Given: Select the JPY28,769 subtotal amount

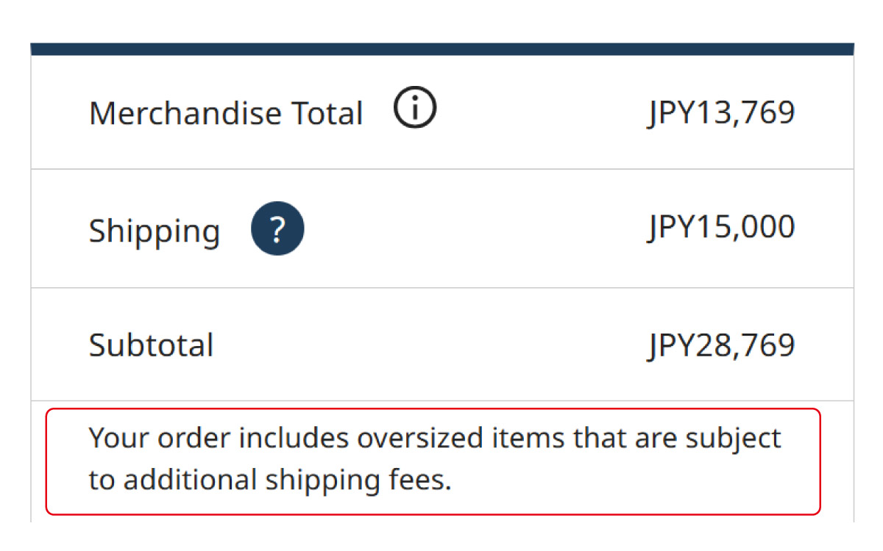Looking at the screenshot, I should (x=721, y=345).
